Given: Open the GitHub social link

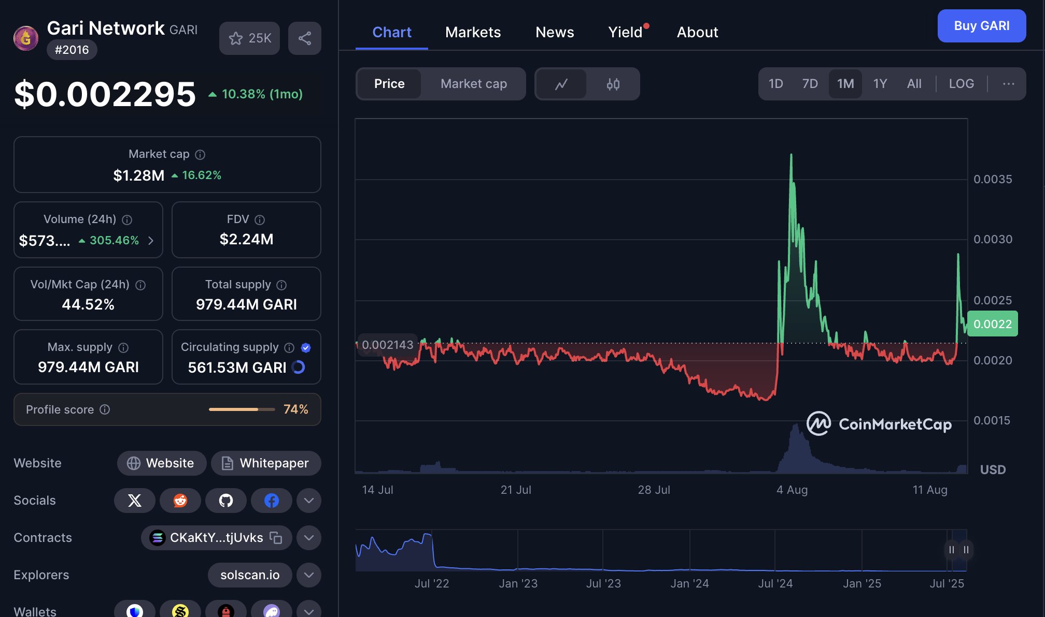Looking at the screenshot, I should pyautogui.click(x=226, y=501).
